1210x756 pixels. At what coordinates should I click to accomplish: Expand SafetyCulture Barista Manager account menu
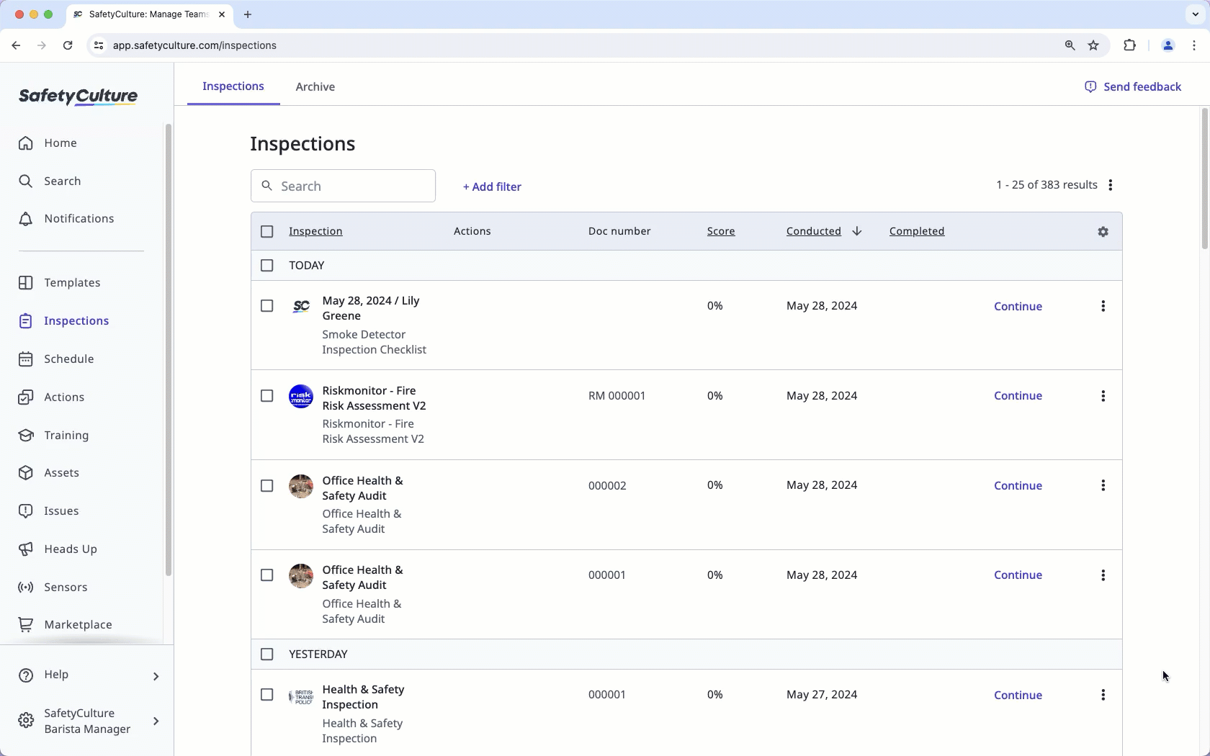[x=156, y=721]
